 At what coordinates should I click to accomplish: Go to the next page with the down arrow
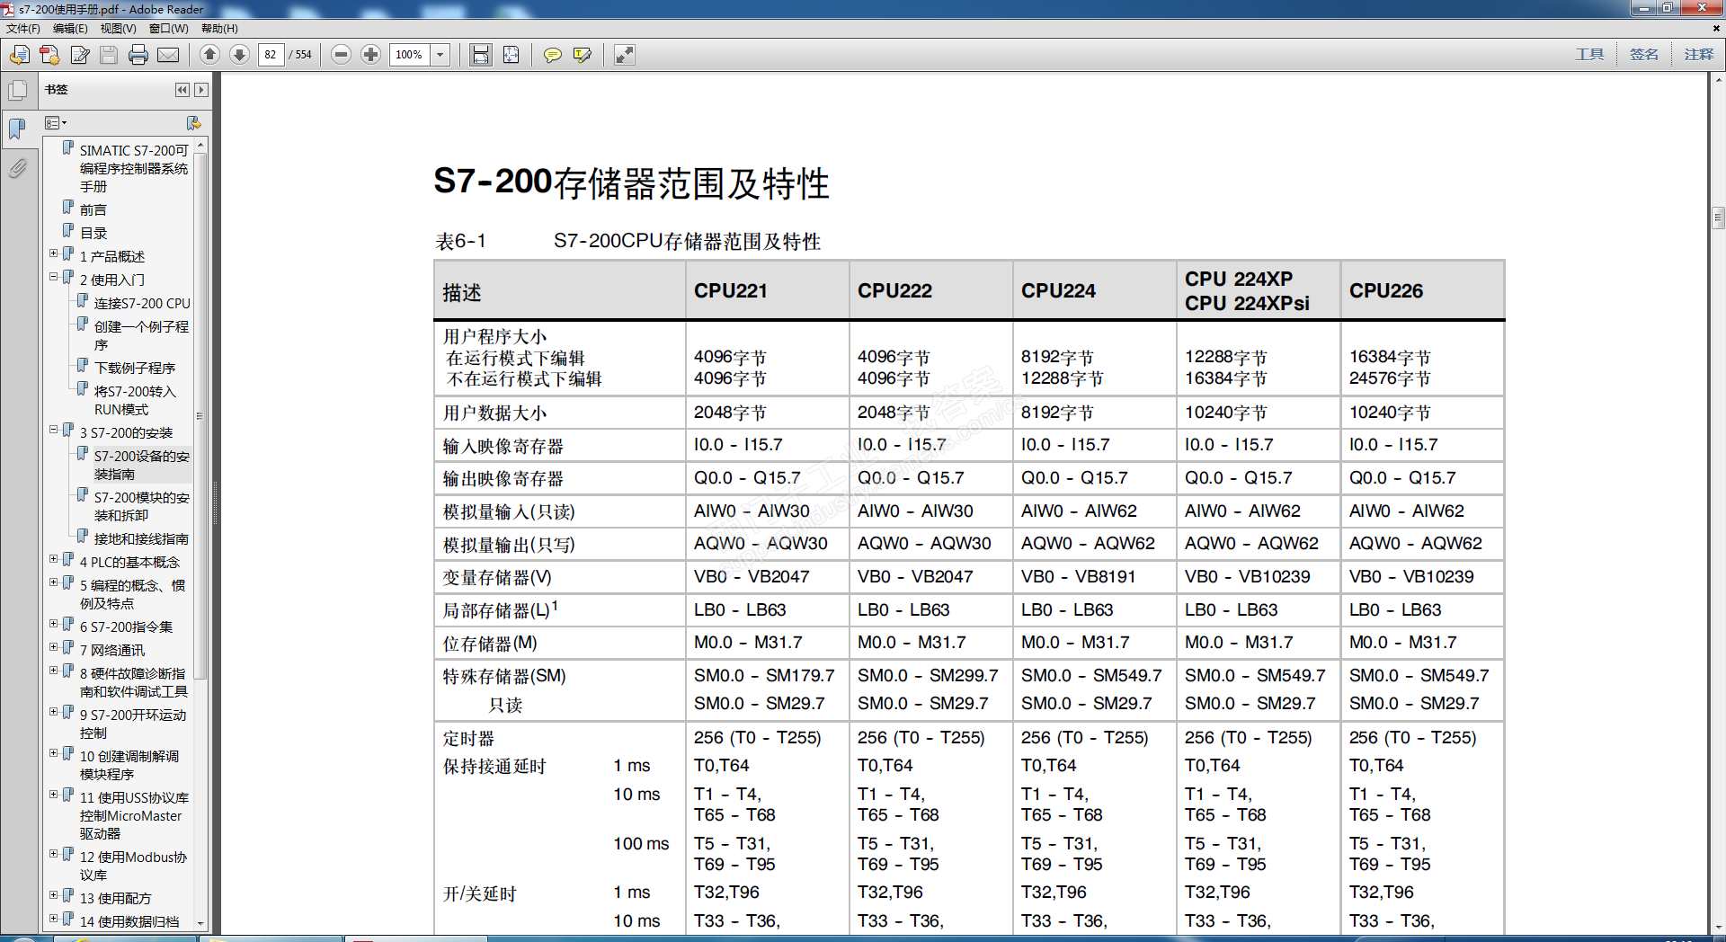(239, 55)
